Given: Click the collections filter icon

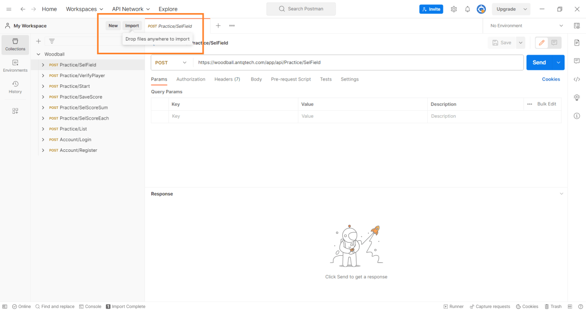Looking at the screenshot, I should coord(52,41).
